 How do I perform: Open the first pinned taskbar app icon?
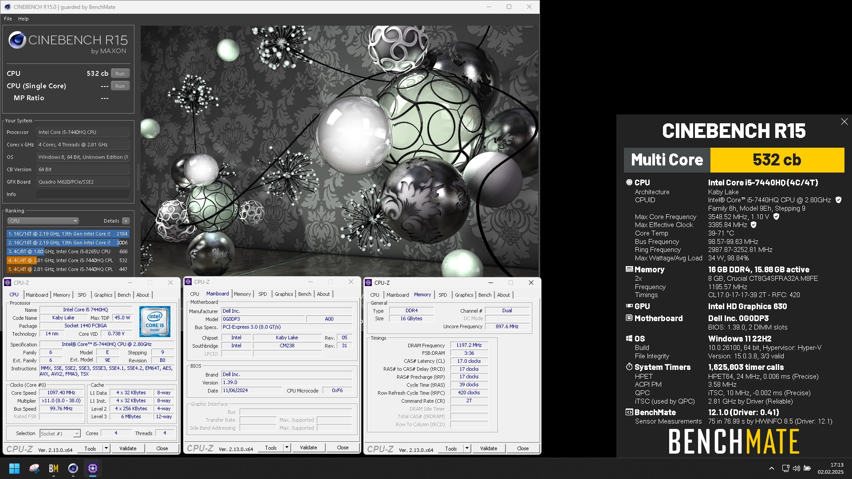[34, 468]
